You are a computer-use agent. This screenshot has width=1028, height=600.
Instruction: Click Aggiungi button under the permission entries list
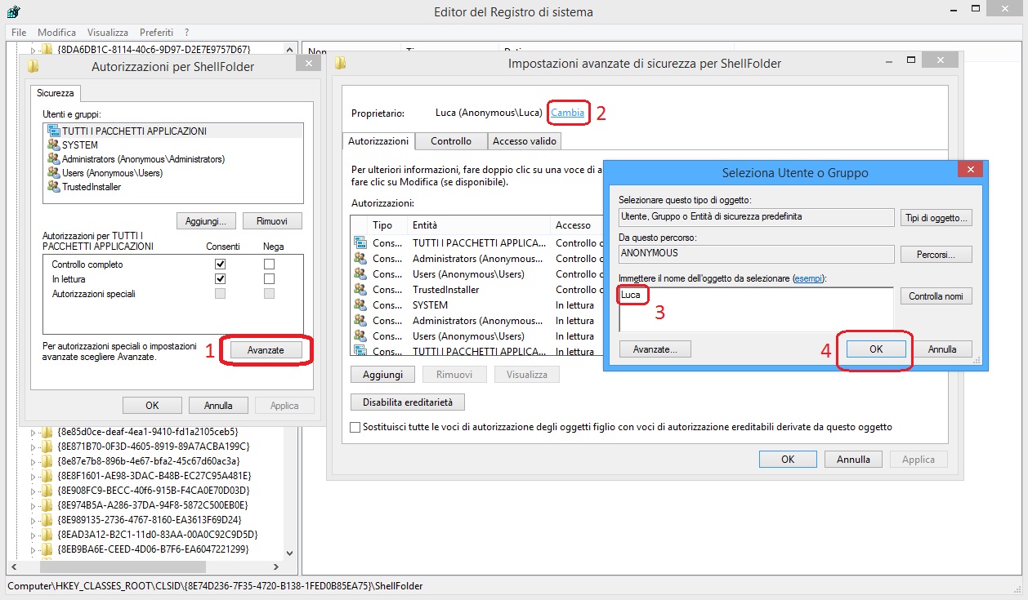(x=383, y=375)
